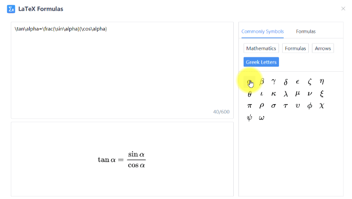The height and width of the screenshot is (199, 352).
Task: Open the Mathematics symbol category
Action: point(261,48)
